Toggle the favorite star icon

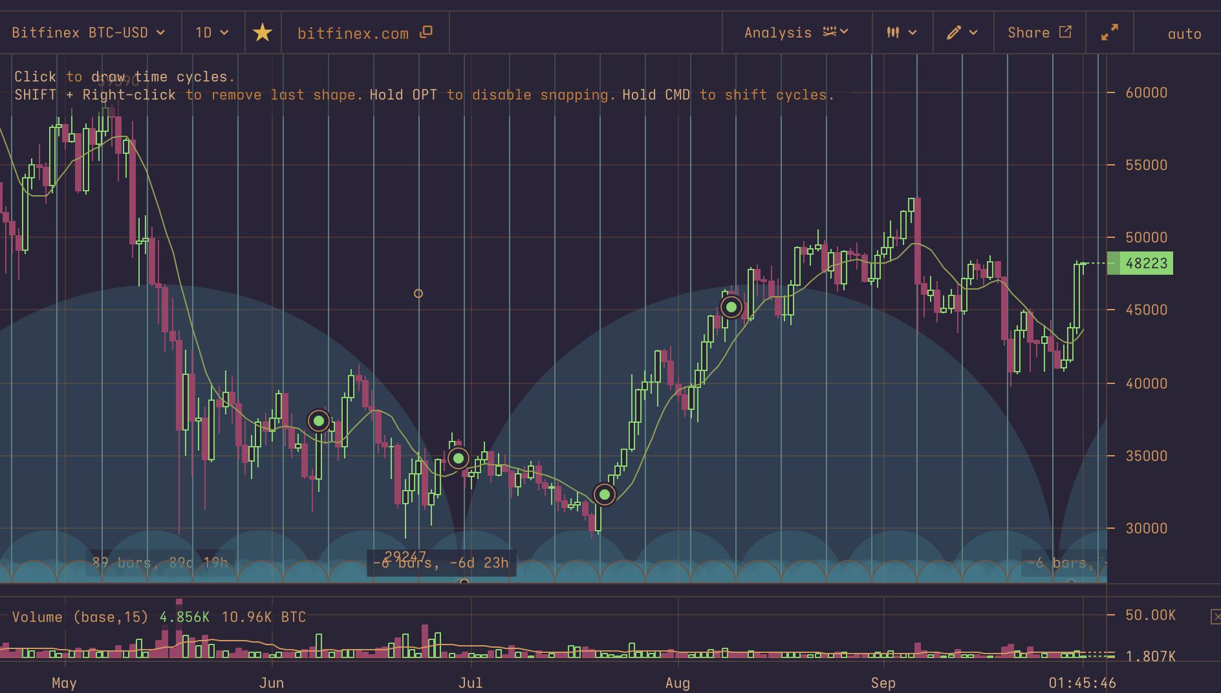point(263,32)
